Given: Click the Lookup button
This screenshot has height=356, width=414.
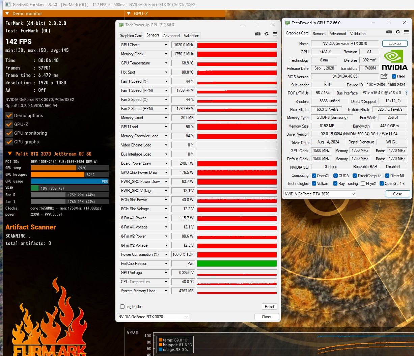Looking at the screenshot, I should 394,44.
